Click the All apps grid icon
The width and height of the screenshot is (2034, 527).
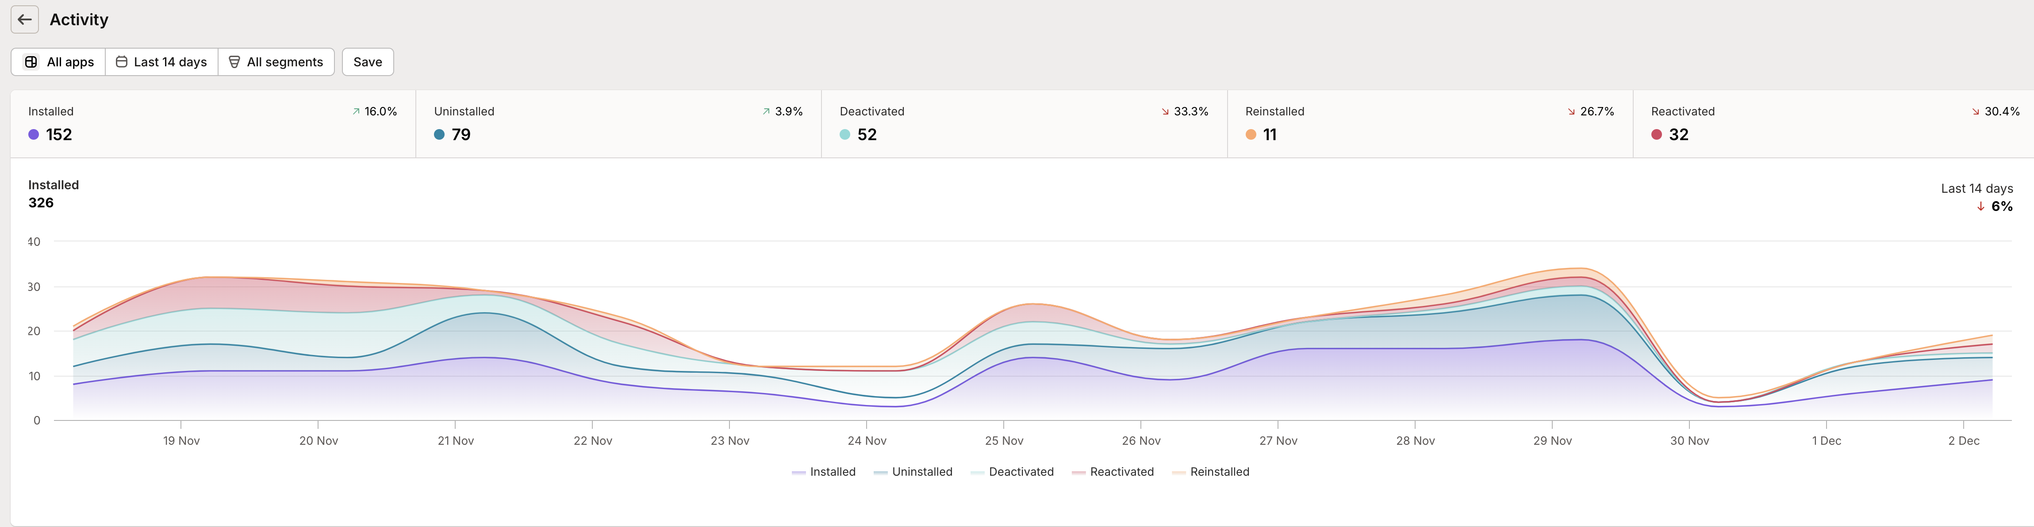coord(31,61)
